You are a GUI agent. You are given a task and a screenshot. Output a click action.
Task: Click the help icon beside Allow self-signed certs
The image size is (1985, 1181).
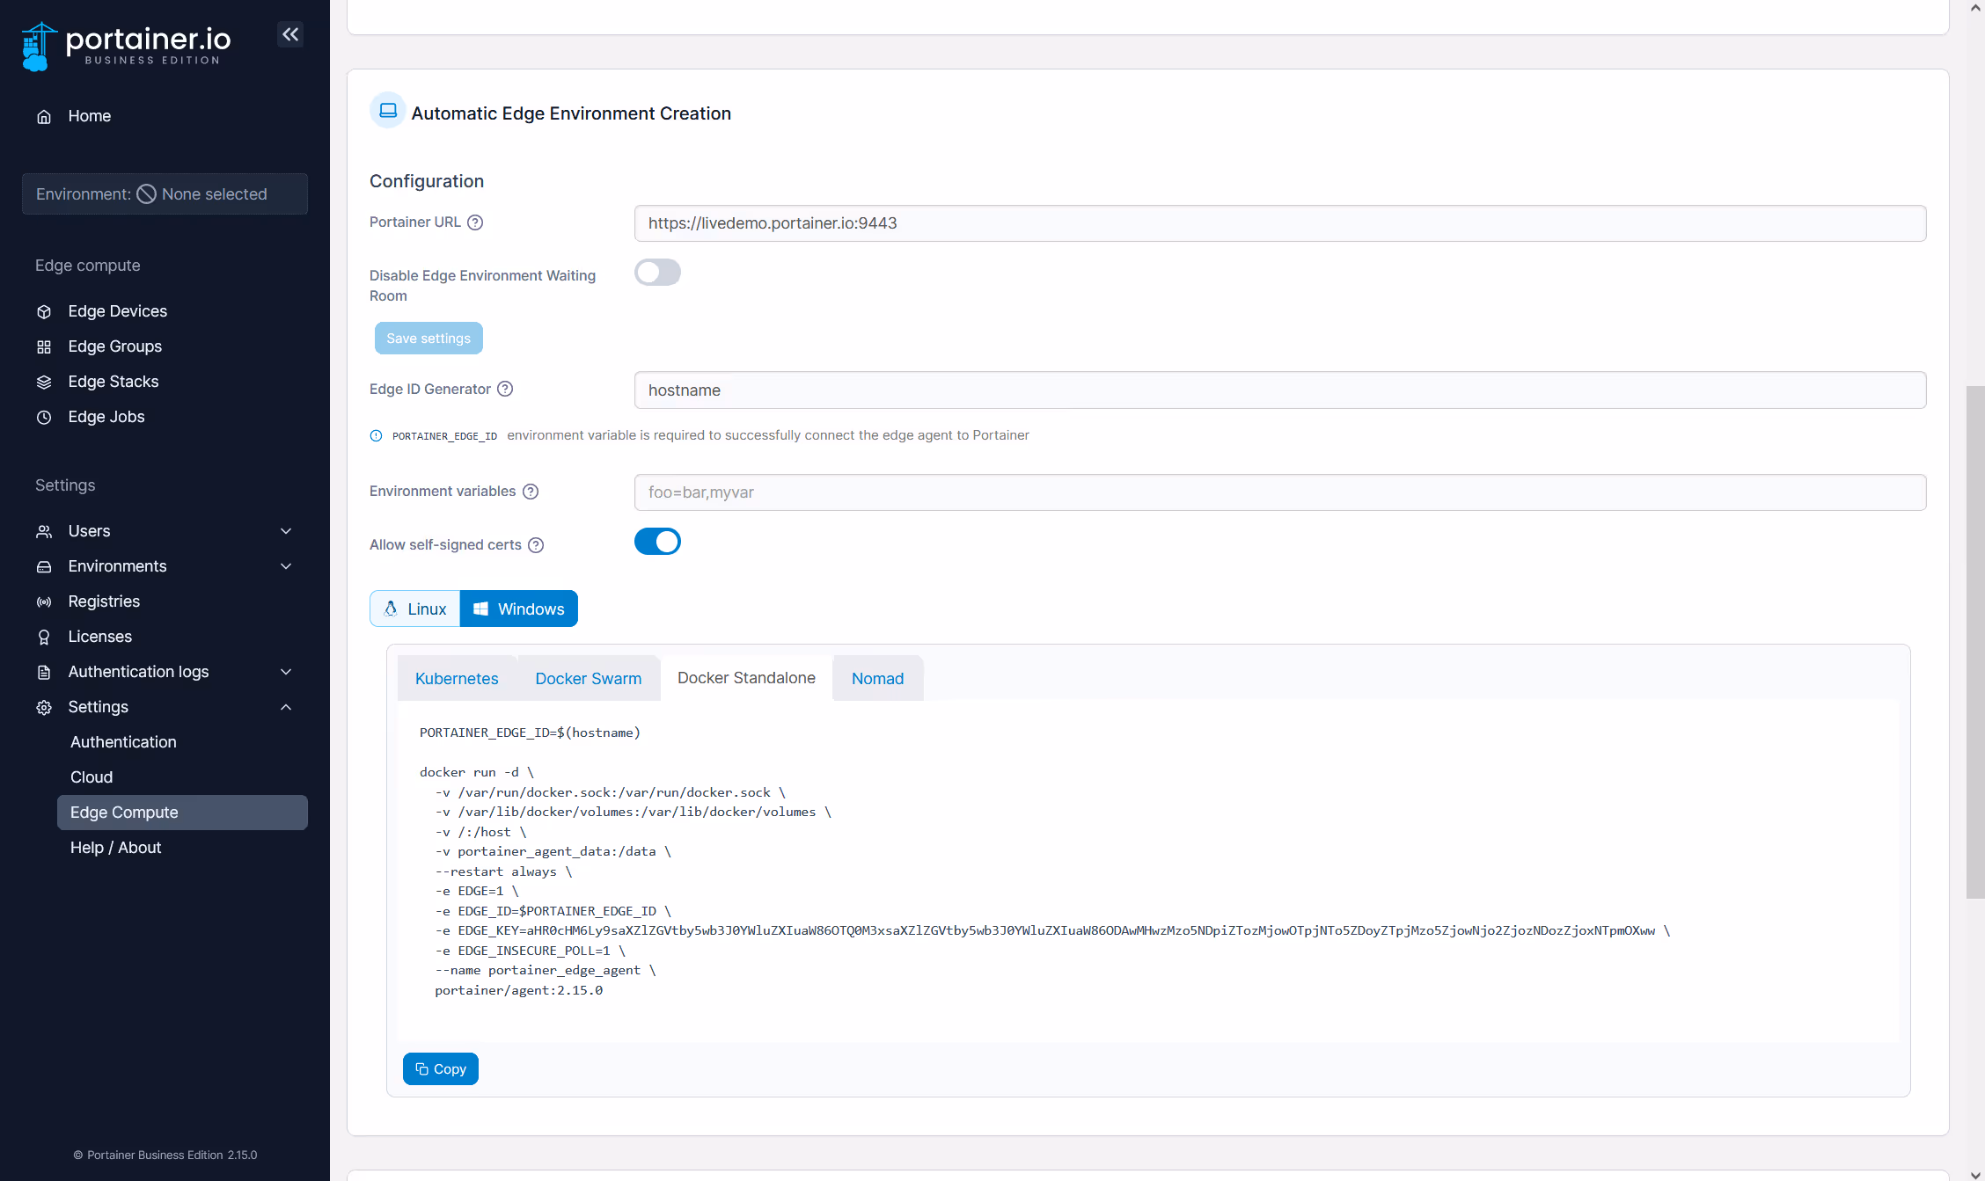click(536, 545)
